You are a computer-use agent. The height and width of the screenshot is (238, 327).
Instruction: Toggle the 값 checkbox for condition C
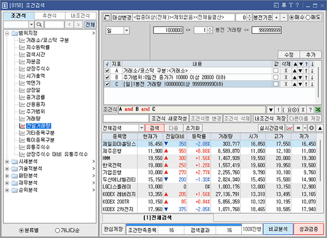point(276,84)
